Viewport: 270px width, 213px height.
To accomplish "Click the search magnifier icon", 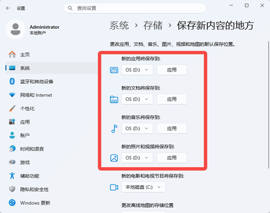I will click(70, 8).
